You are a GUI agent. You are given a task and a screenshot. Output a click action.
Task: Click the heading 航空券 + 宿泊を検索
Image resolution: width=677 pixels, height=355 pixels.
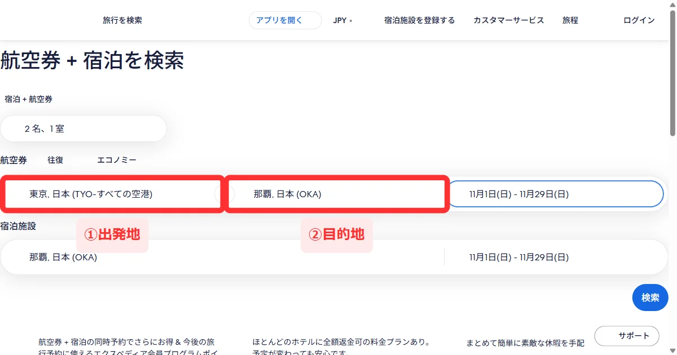(x=92, y=61)
